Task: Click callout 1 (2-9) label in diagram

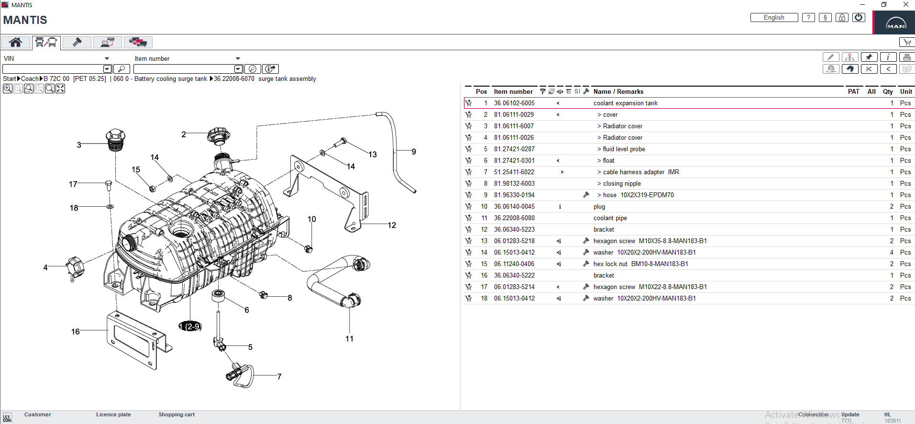Action: [190, 326]
